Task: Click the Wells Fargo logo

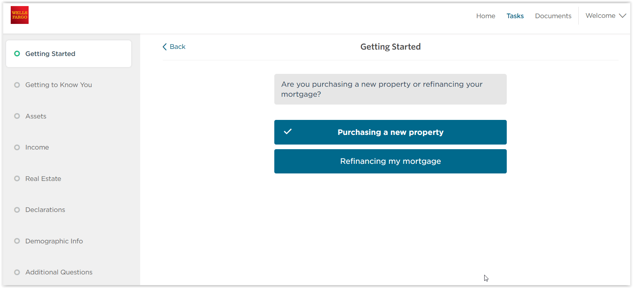Action: (x=19, y=15)
